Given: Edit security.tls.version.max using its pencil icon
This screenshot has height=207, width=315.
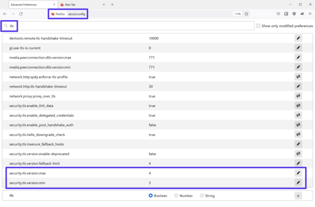Looking at the screenshot, I should pyautogui.click(x=298, y=173).
